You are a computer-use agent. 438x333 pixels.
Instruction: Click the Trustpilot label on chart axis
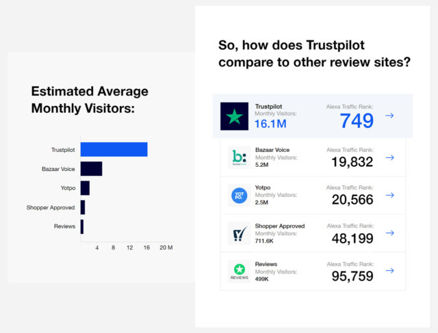pos(63,150)
